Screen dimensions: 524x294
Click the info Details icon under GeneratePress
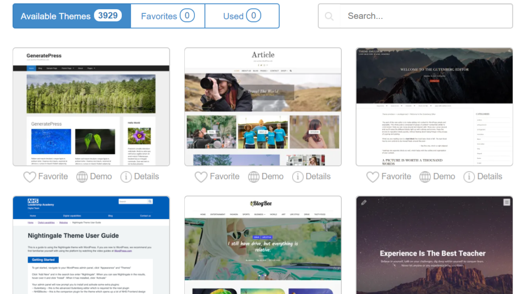(x=126, y=177)
